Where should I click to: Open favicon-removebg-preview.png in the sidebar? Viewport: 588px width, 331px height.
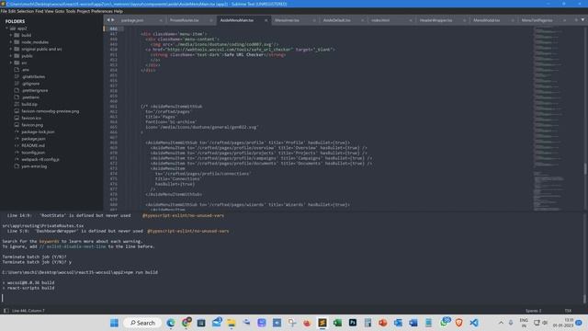tap(51, 111)
